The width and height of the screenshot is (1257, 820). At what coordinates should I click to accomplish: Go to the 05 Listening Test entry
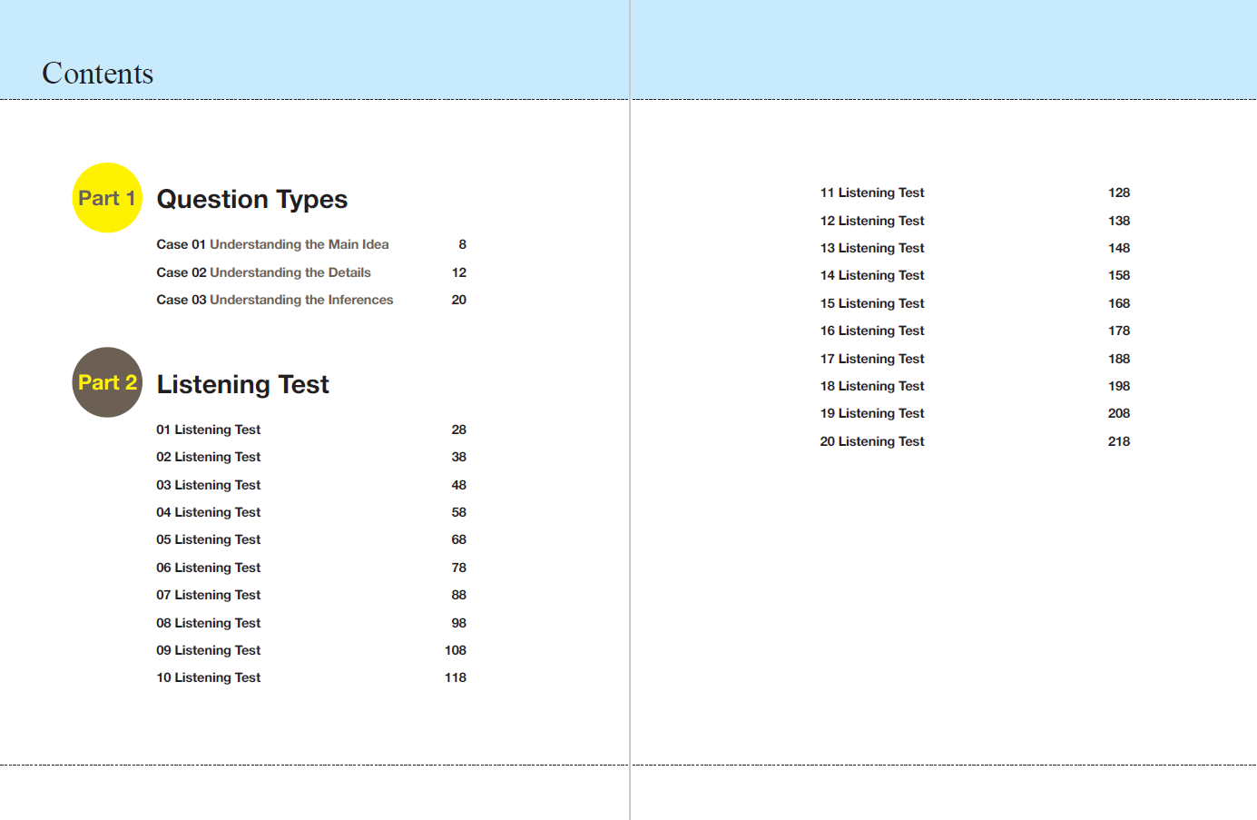click(209, 539)
